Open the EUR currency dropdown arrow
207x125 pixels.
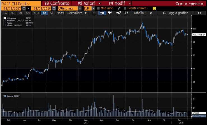click(x=94, y=8)
